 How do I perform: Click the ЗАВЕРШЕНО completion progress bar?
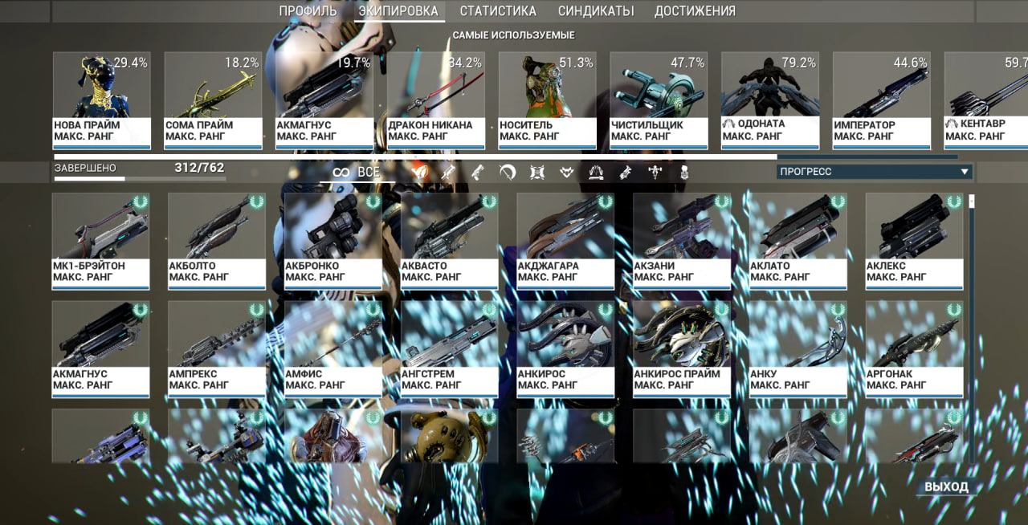[x=140, y=178]
